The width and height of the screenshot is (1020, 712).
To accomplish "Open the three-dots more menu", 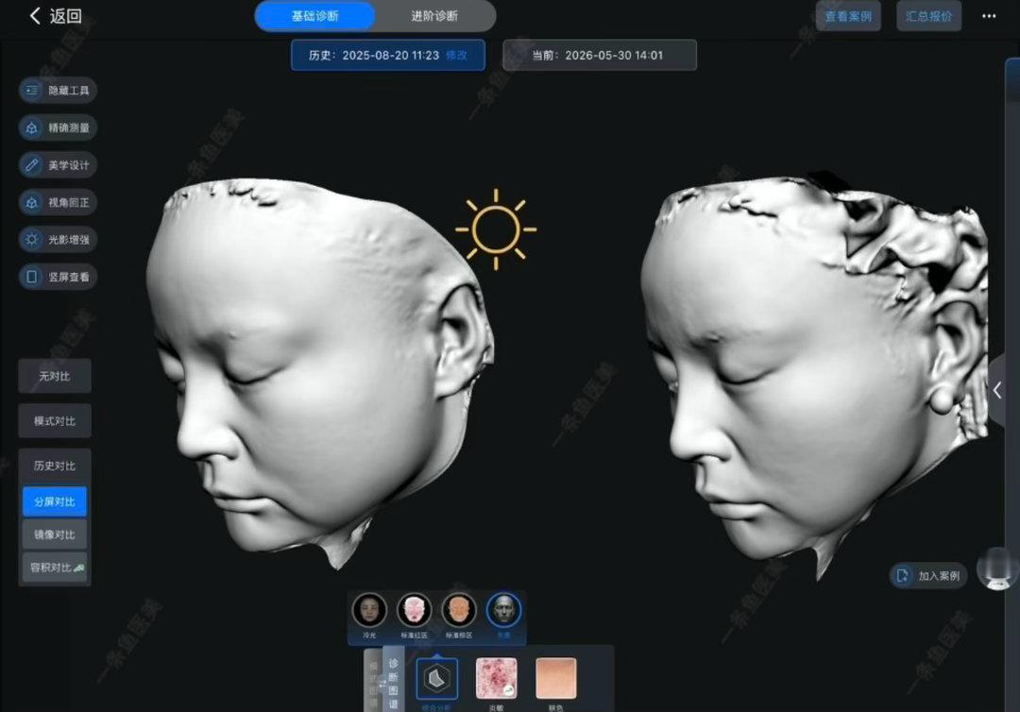I will (989, 16).
